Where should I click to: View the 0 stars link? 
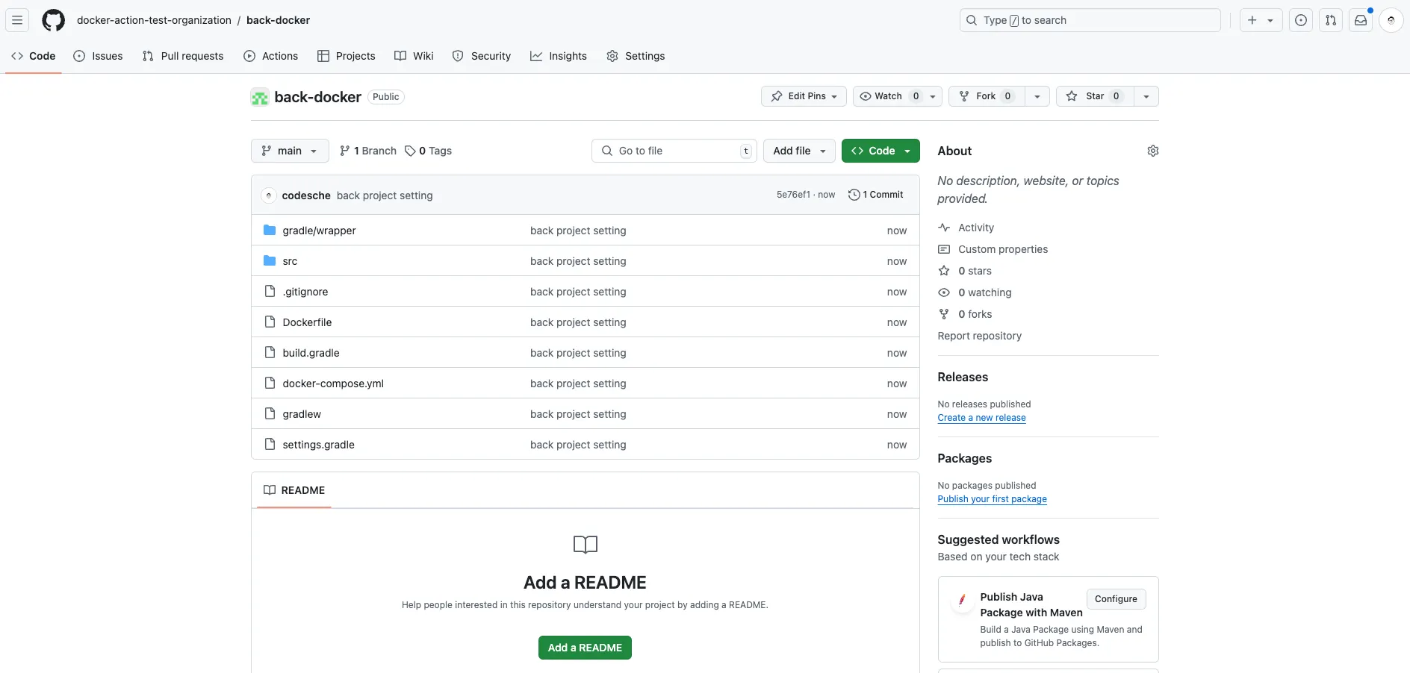975,271
